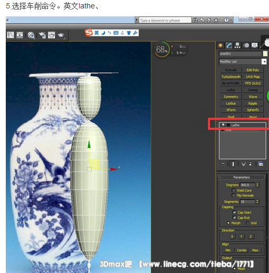Open Configure Modifier Sets icon

(261, 164)
